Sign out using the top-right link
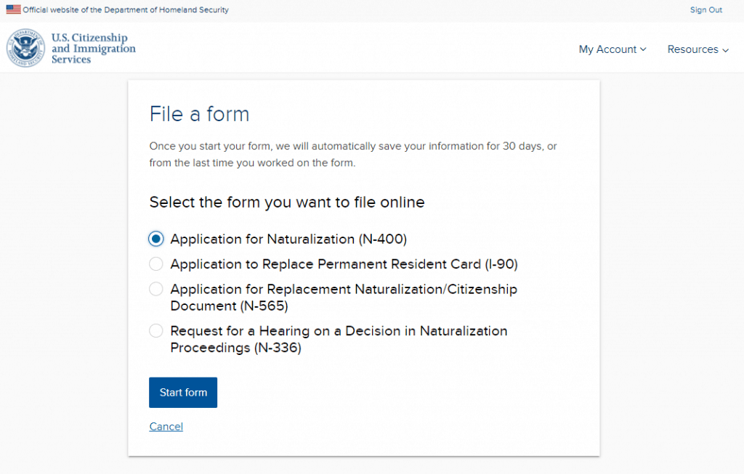 coord(705,10)
